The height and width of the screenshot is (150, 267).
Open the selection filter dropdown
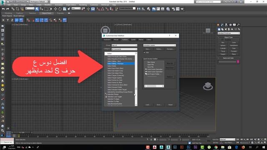[30, 8]
